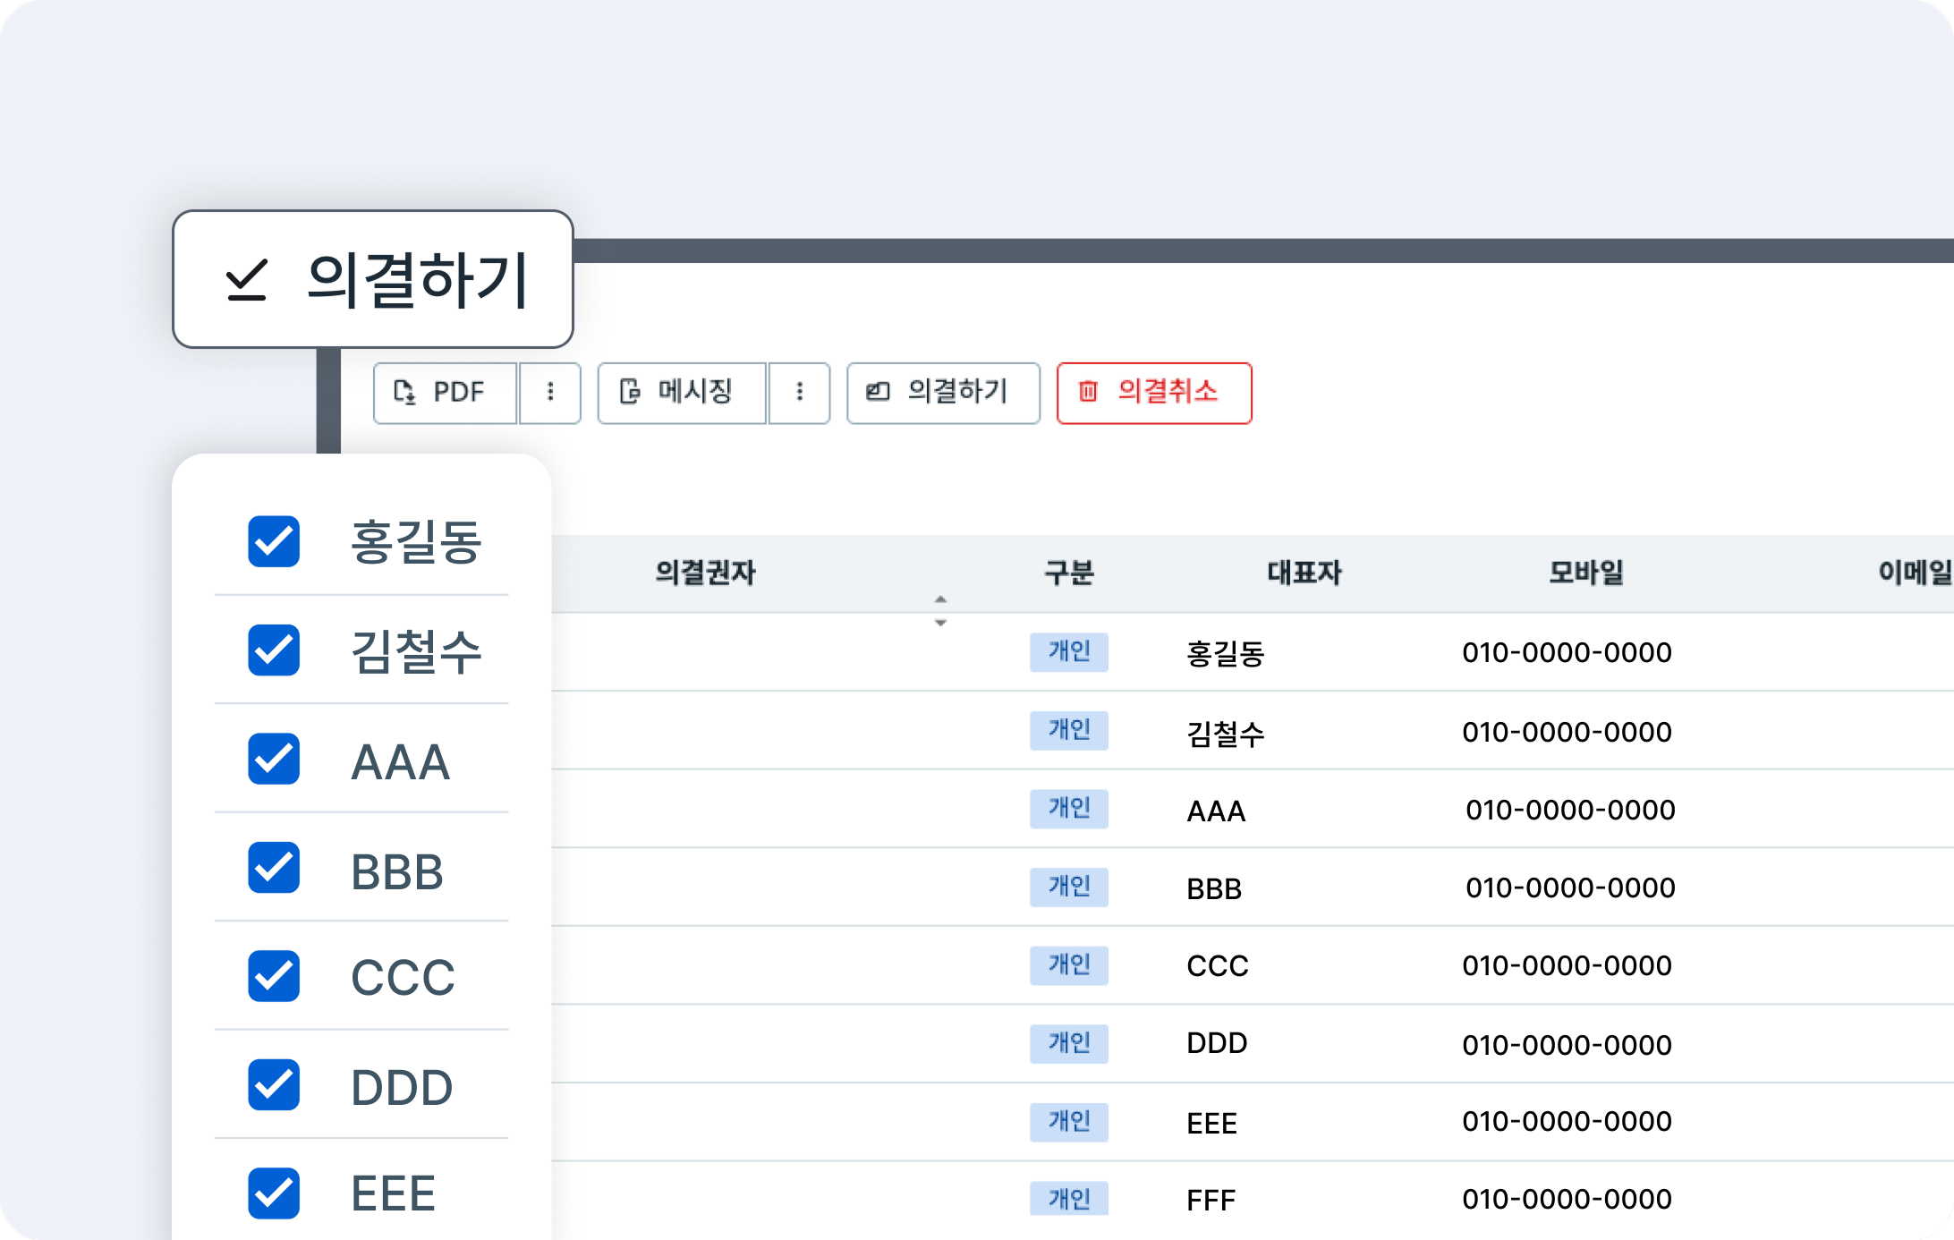Click the large 의결하기 callout button
This screenshot has height=1240, width=1954.
373,279
